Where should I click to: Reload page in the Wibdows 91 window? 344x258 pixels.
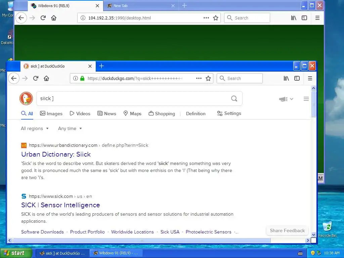pos(43,18)
